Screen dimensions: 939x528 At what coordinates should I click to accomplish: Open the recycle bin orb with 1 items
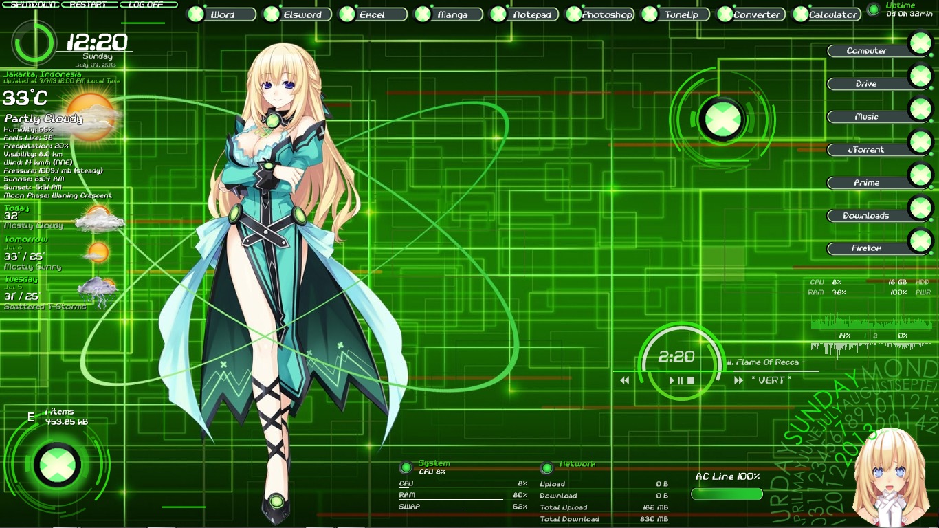pyautogui.click(x=56, y=464)
